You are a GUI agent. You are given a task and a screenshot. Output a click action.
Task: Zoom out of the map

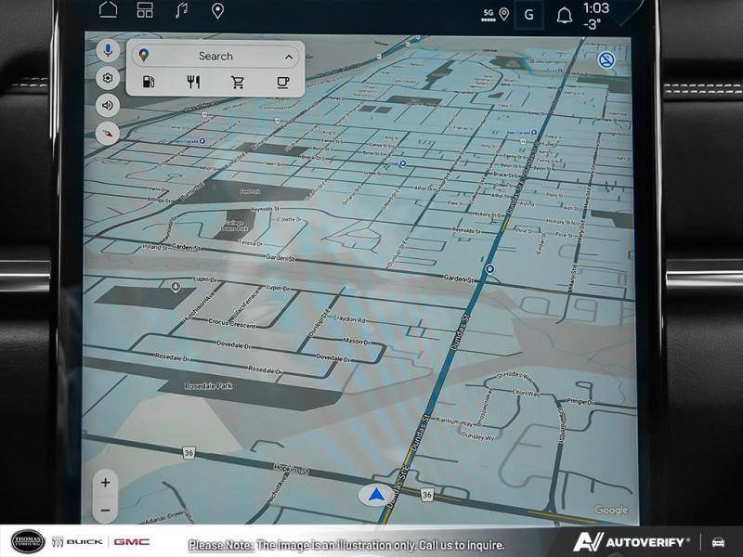[106, 509]
